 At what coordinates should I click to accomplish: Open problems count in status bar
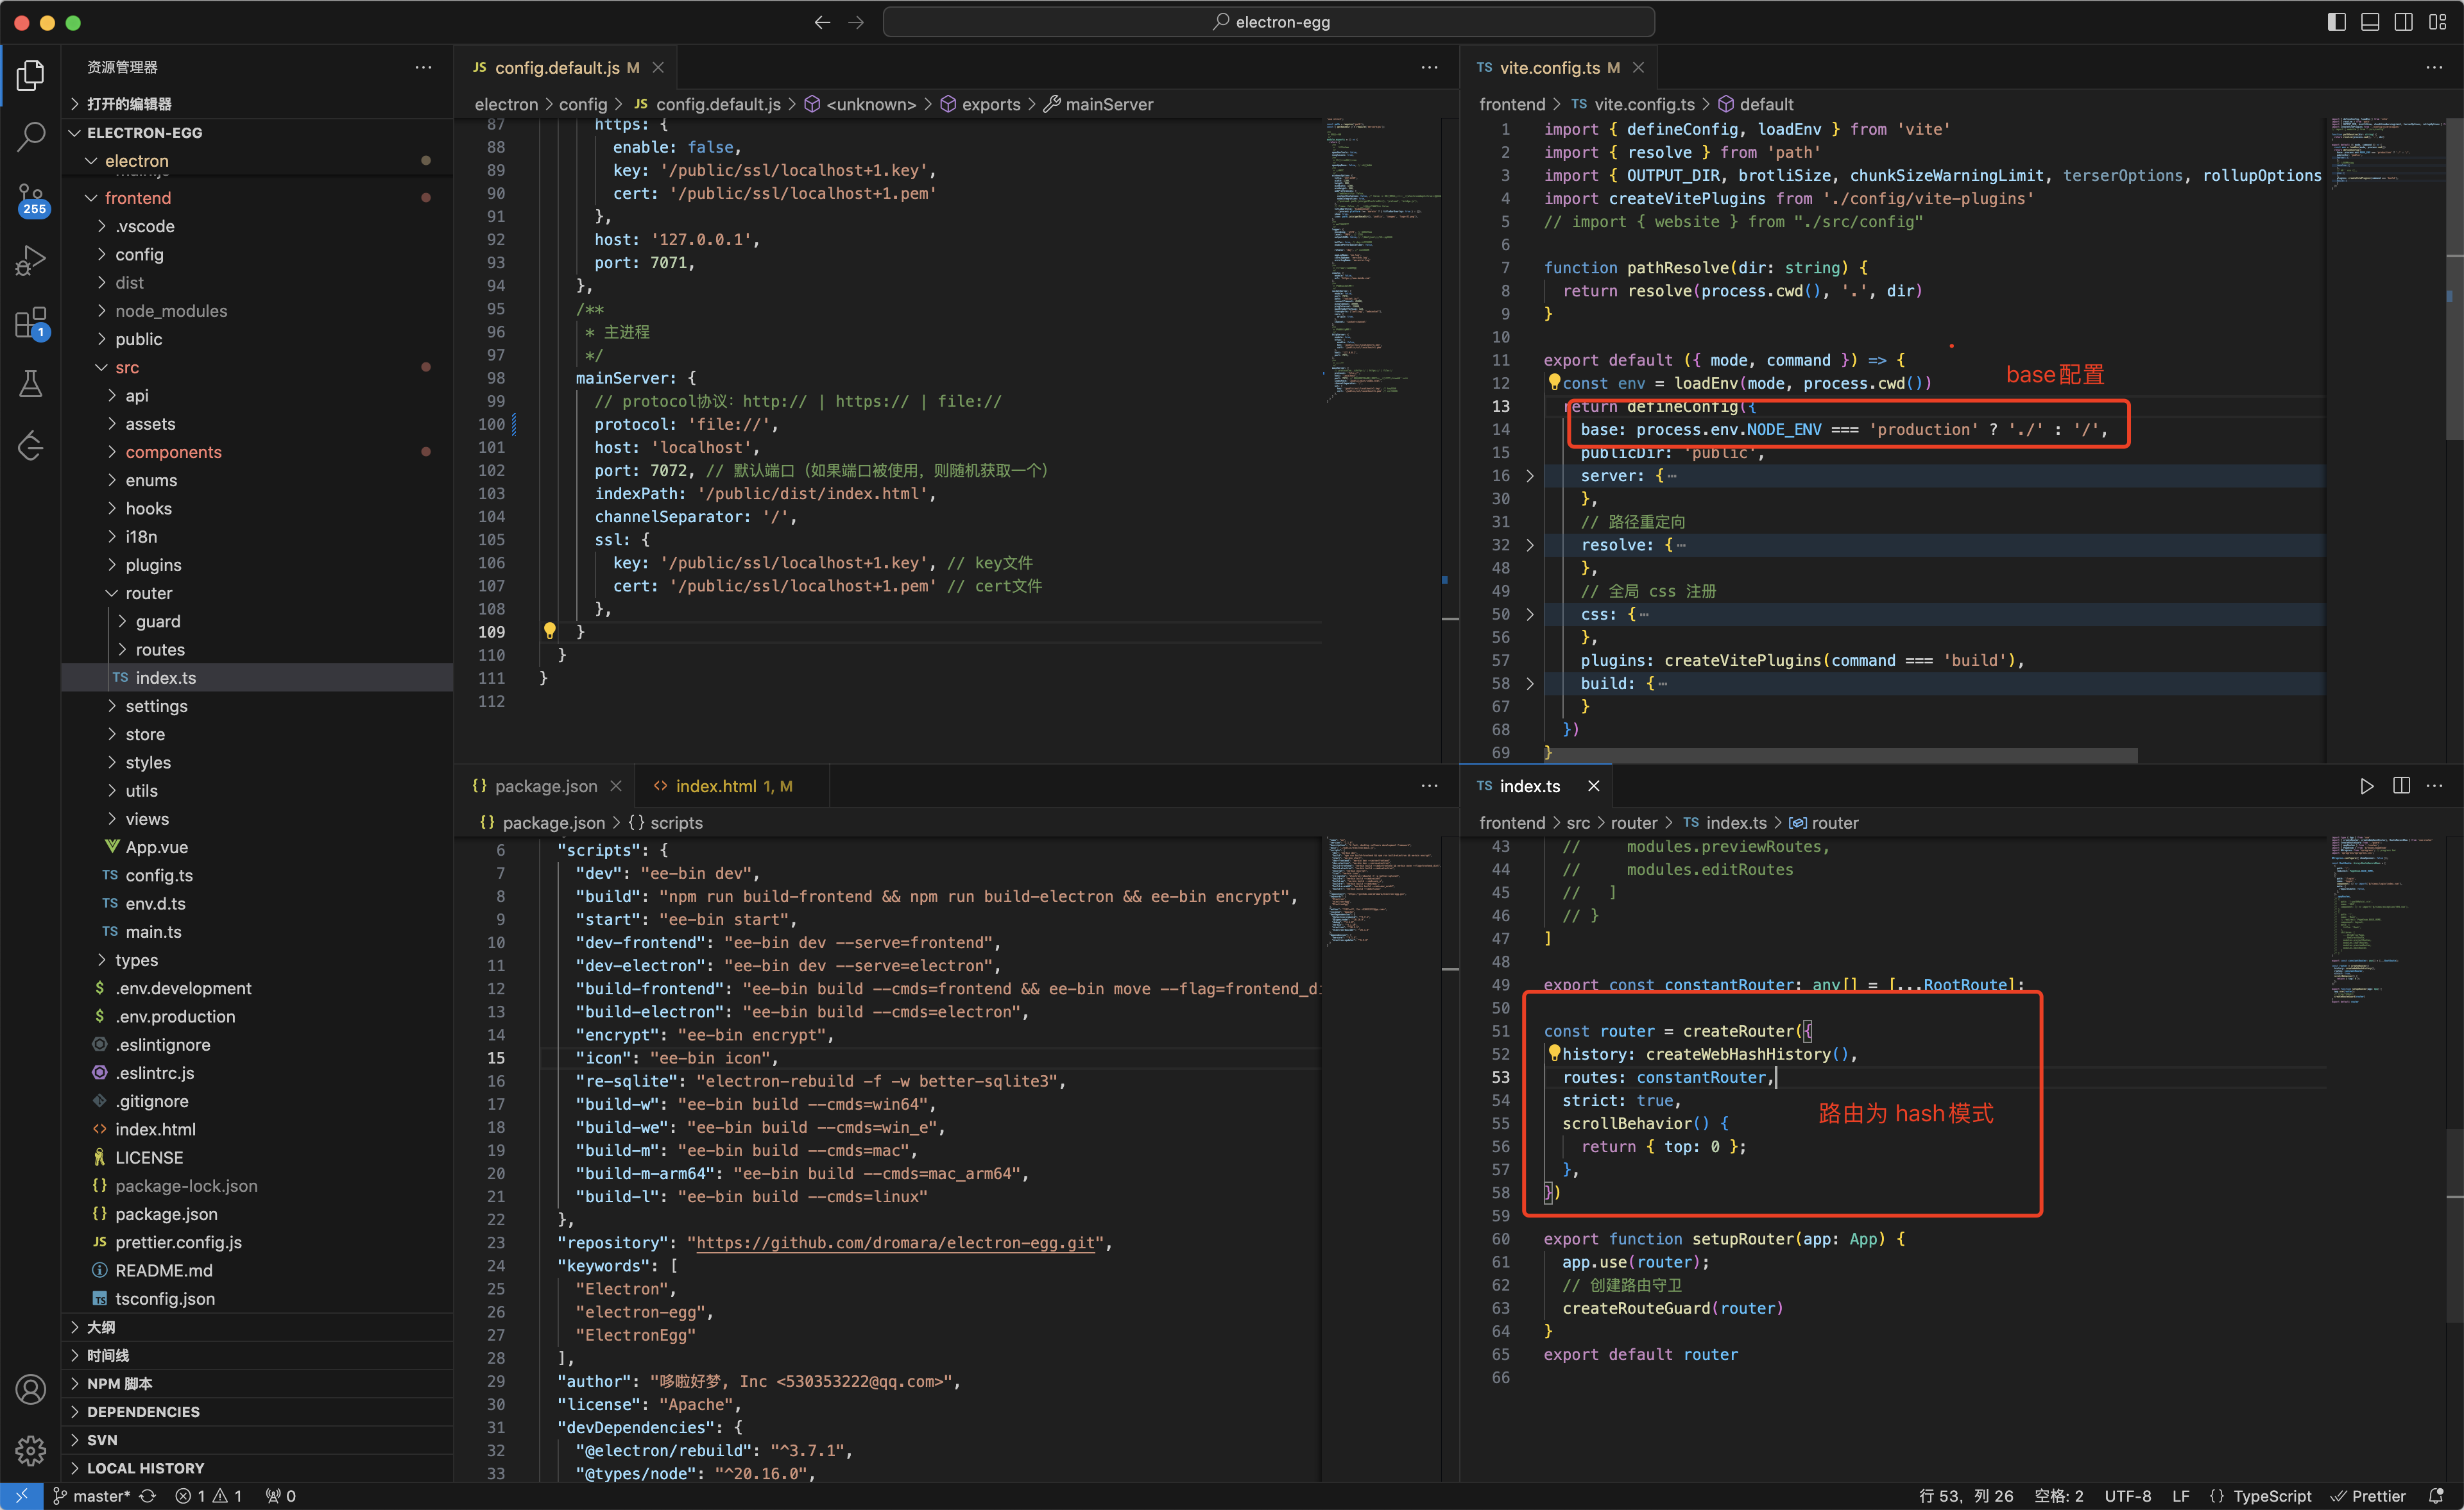click(x=209, y=1496)
